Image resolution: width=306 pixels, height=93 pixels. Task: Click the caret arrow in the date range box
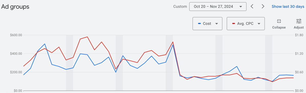[241, 7]
